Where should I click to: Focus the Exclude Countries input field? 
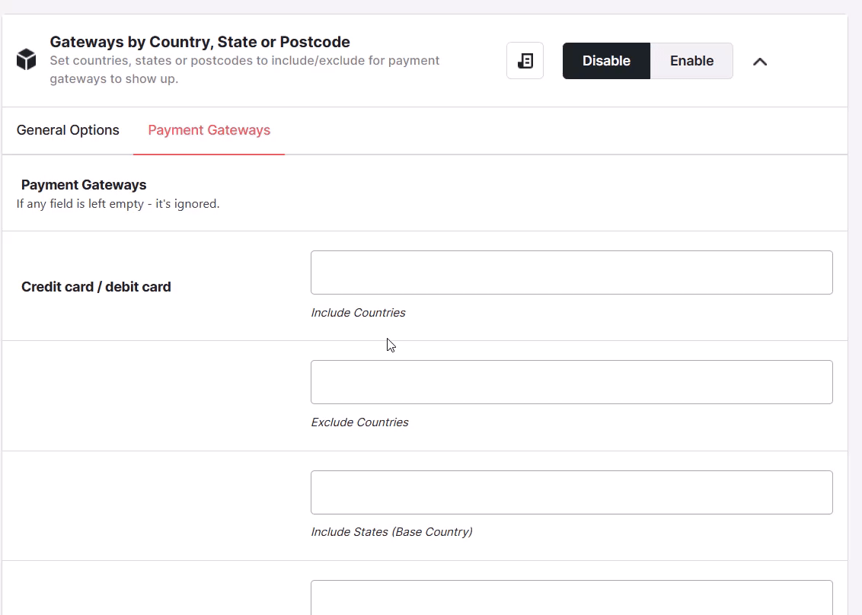572,382
